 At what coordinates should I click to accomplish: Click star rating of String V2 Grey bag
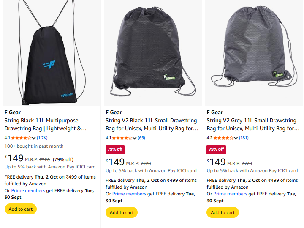223,138
